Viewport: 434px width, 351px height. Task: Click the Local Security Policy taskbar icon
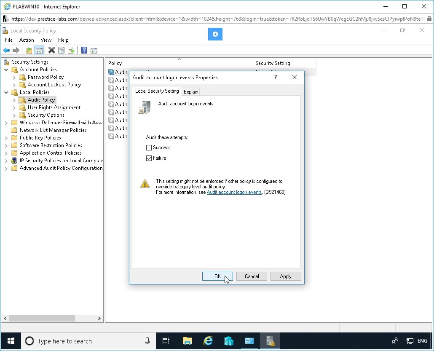pos(270,341)
